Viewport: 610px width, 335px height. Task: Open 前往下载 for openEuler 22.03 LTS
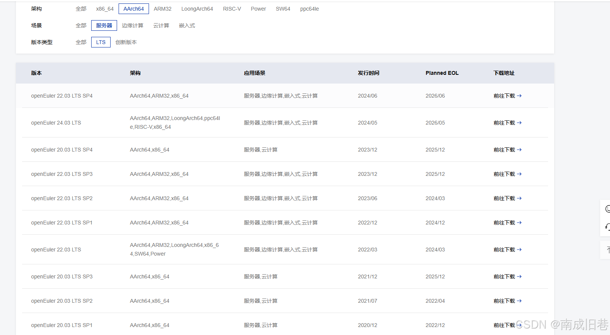[508, 250]
